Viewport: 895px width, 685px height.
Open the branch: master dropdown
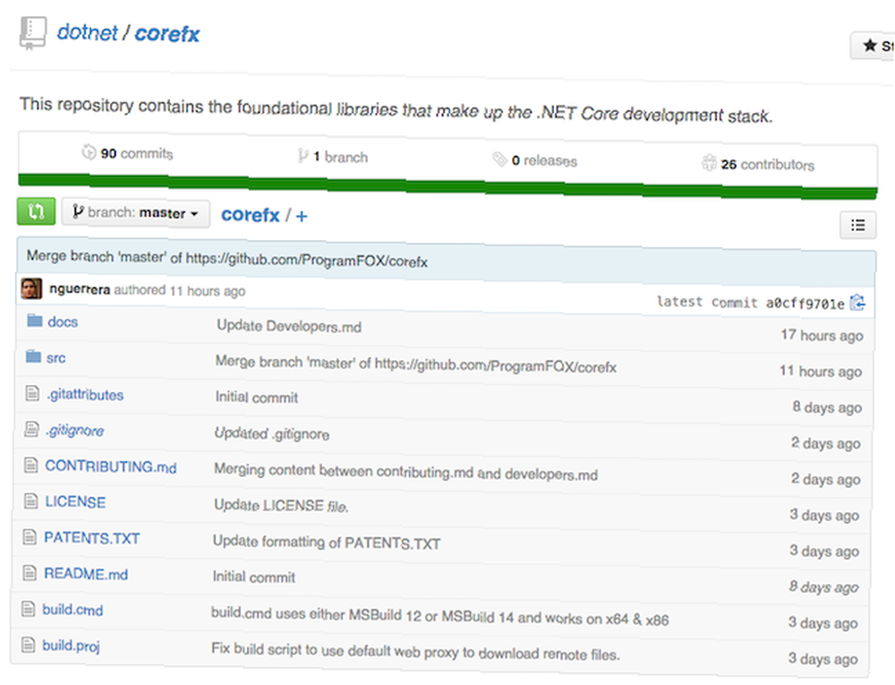pos(135,213)
